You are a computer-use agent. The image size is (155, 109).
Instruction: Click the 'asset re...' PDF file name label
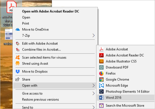7,21
